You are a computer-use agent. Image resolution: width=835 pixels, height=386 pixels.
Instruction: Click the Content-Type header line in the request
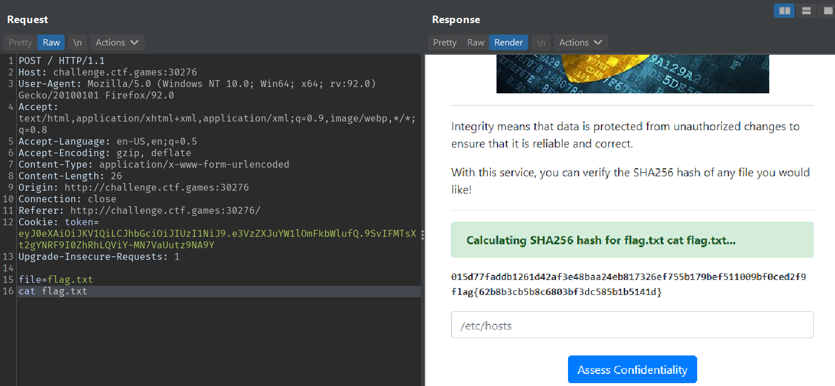pyautogui.click(x=154, y=165)
